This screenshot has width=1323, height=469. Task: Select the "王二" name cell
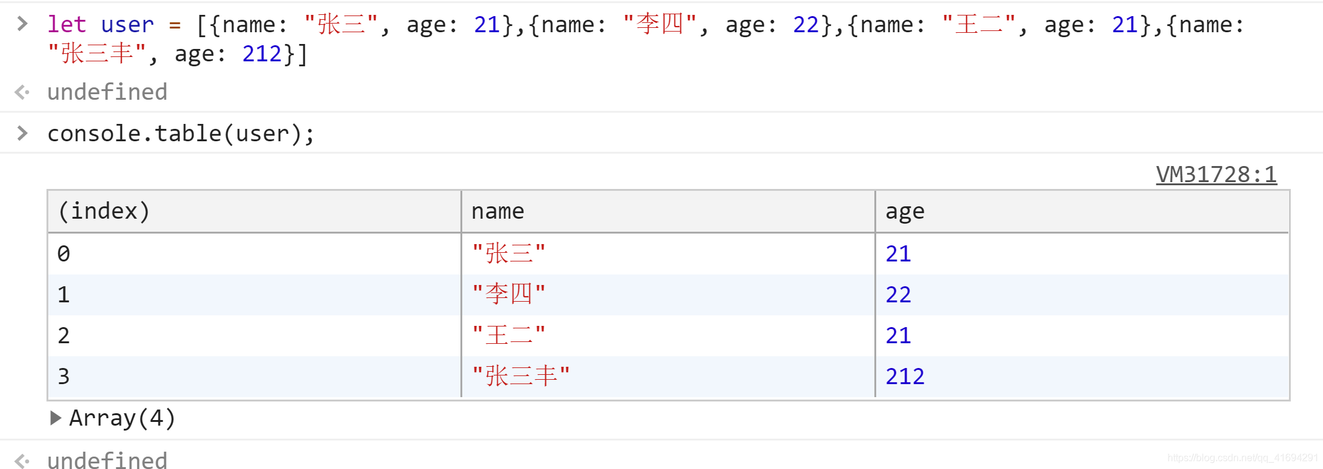coord(668,336)
